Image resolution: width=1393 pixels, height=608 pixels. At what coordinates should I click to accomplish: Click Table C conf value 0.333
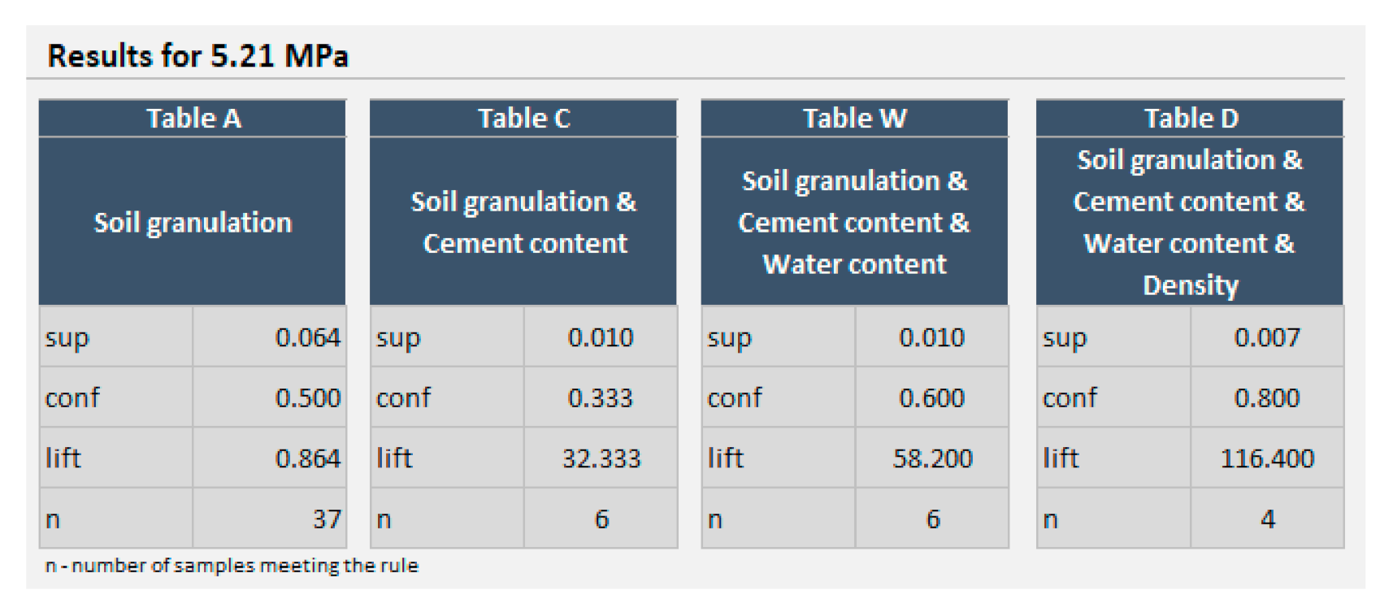(600, 397)
